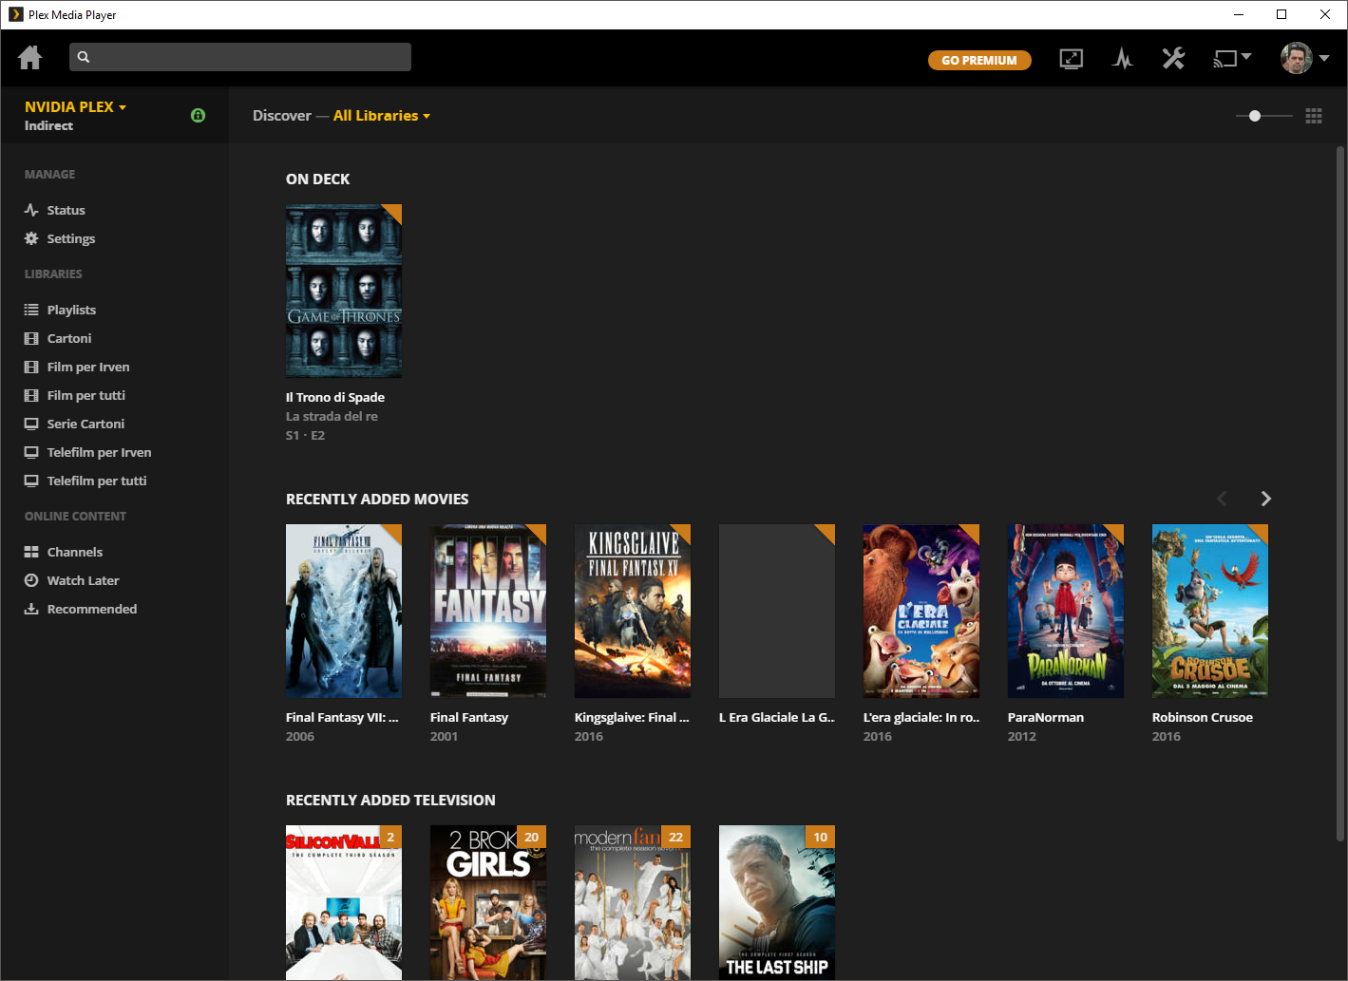Go to the Home screen icon
This screenshot has height=981, width=1348.
click(30, 58)
